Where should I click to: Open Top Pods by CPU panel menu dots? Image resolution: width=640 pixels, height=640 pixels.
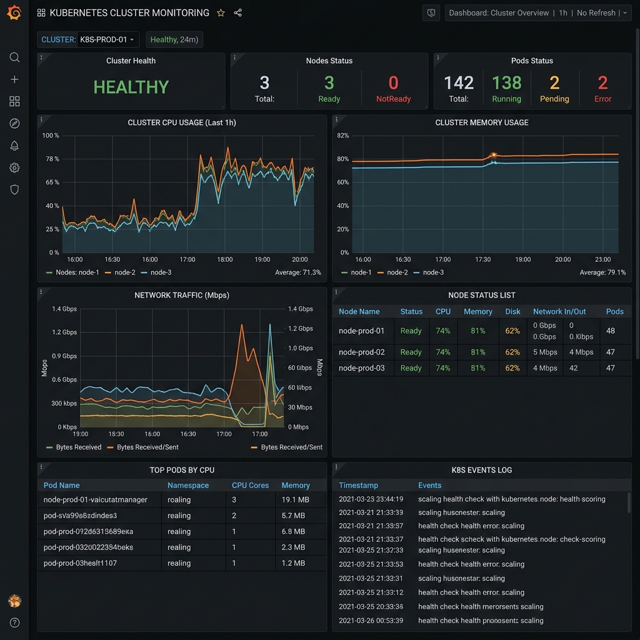coord(41,467)
